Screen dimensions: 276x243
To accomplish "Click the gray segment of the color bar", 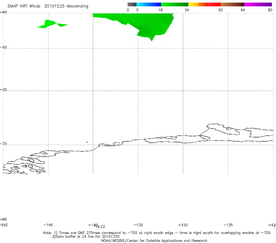I will 132,4.
